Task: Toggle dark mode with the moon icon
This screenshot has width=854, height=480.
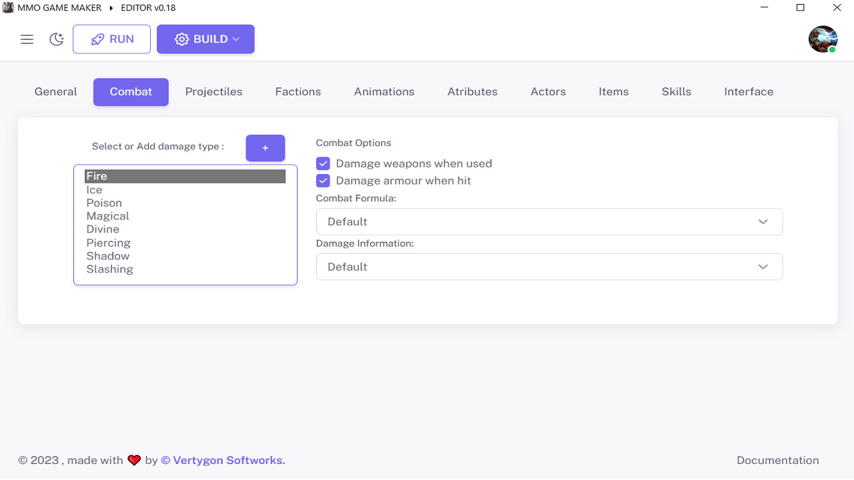Action: (x=56, y=39)
